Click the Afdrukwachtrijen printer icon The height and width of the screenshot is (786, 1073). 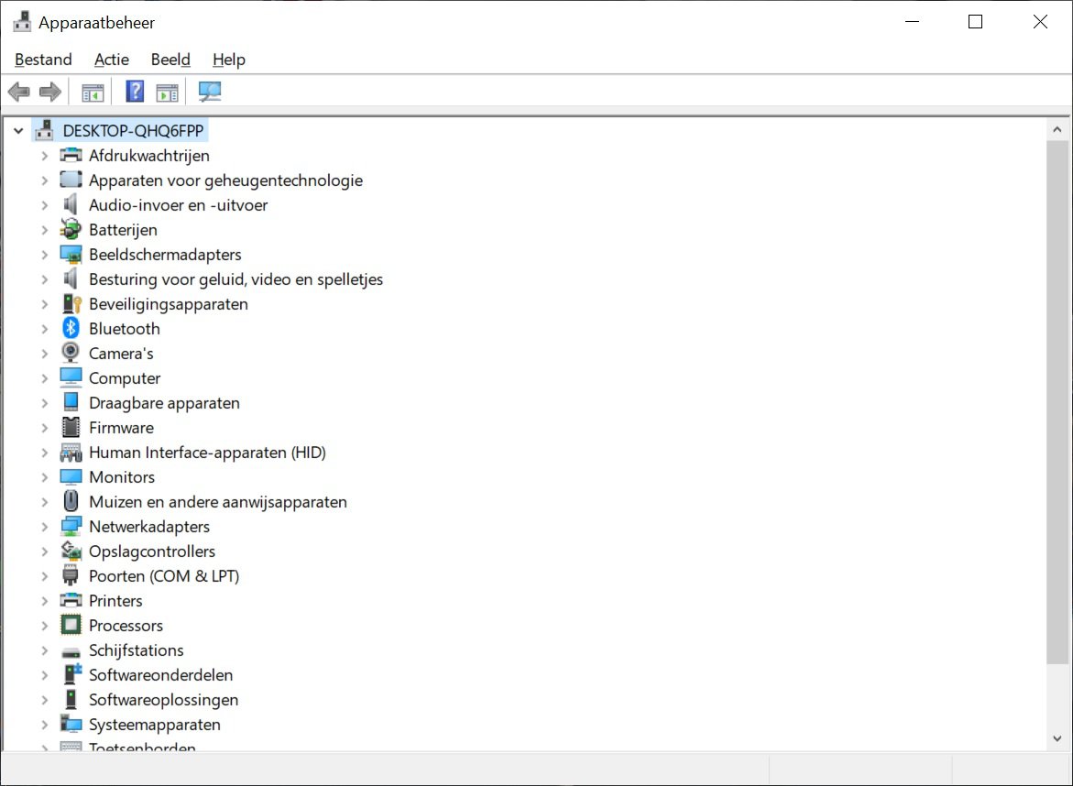point(71,156)
